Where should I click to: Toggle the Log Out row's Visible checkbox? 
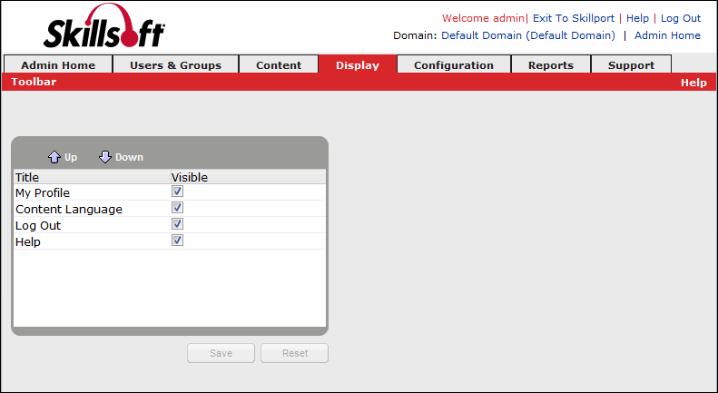[177, 224]
